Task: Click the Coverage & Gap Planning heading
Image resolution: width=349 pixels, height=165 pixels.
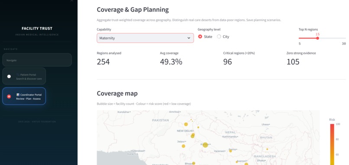Action: (132, 10)
